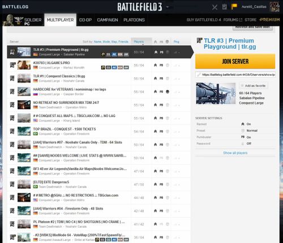
Task: Click the Show all players link
Action: (x=235, y=153)
